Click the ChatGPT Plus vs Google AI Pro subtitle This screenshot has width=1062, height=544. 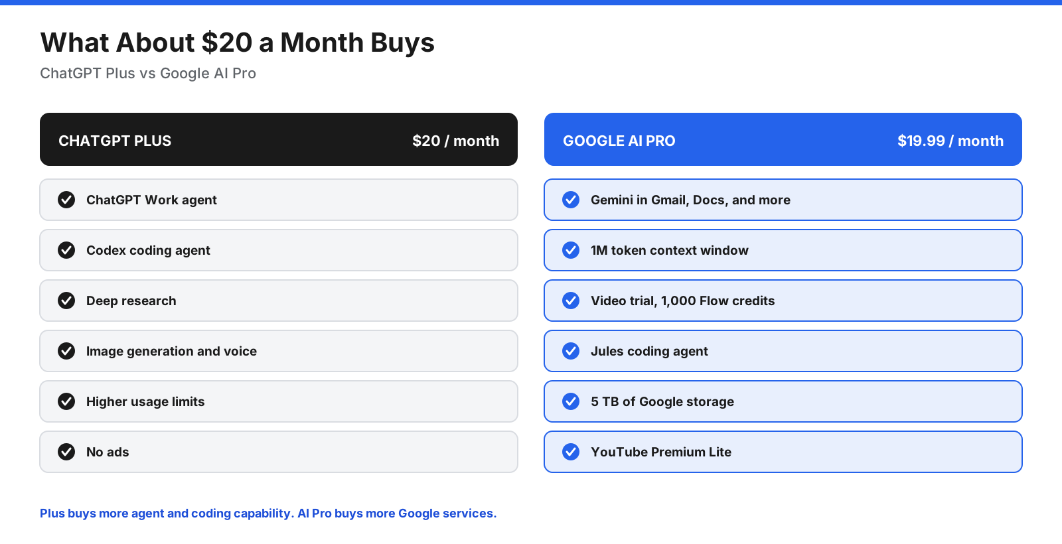click(148, 73)
